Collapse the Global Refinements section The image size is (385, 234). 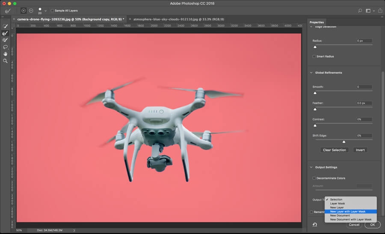click(311, 73)
